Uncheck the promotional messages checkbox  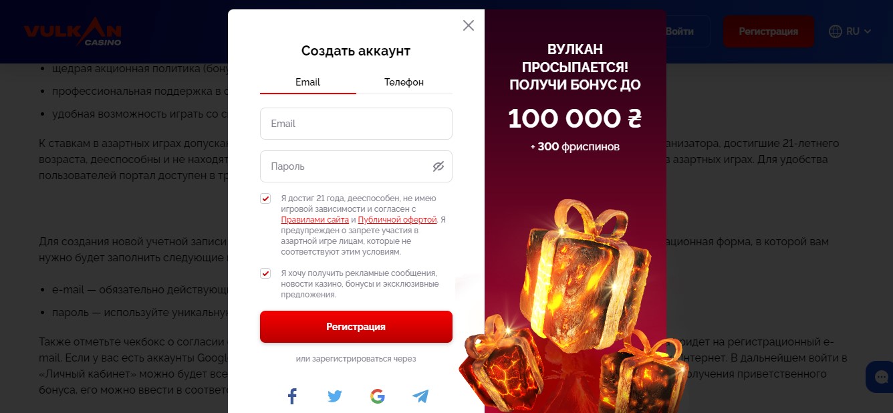[265, 273]
